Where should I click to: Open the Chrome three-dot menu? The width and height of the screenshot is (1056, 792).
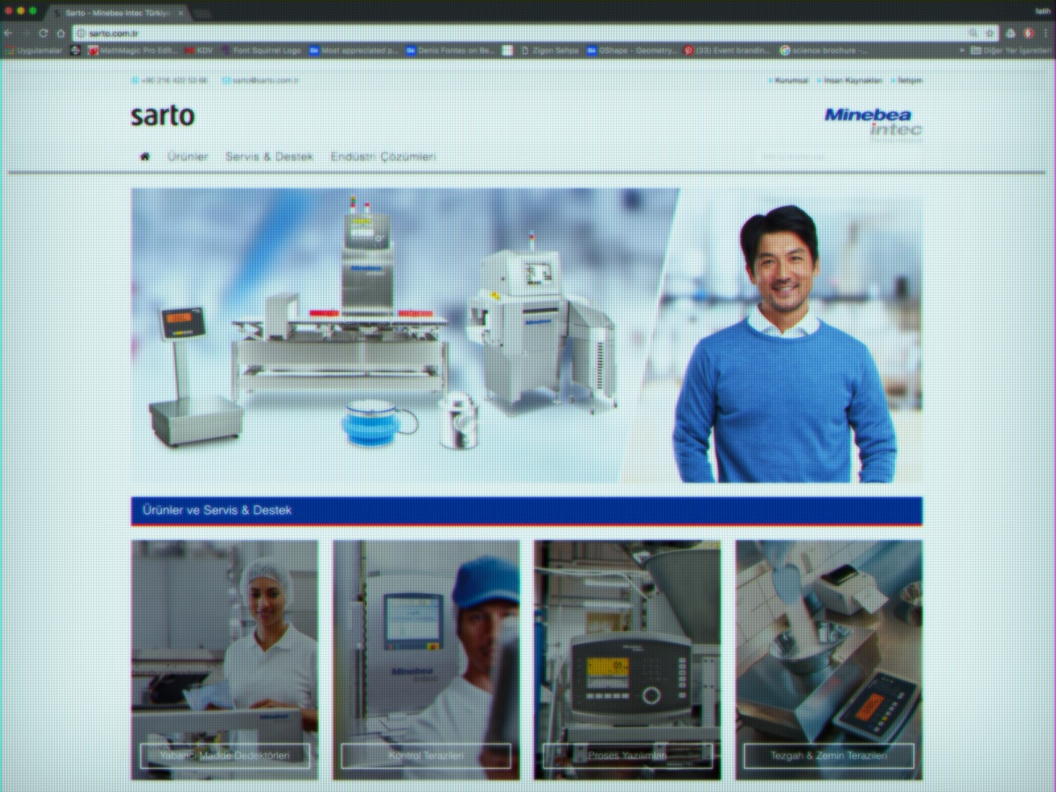(x=1045, y=33)
